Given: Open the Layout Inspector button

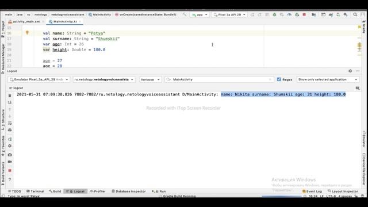Looking at the screenshot, I should click(x=343, y=191).
